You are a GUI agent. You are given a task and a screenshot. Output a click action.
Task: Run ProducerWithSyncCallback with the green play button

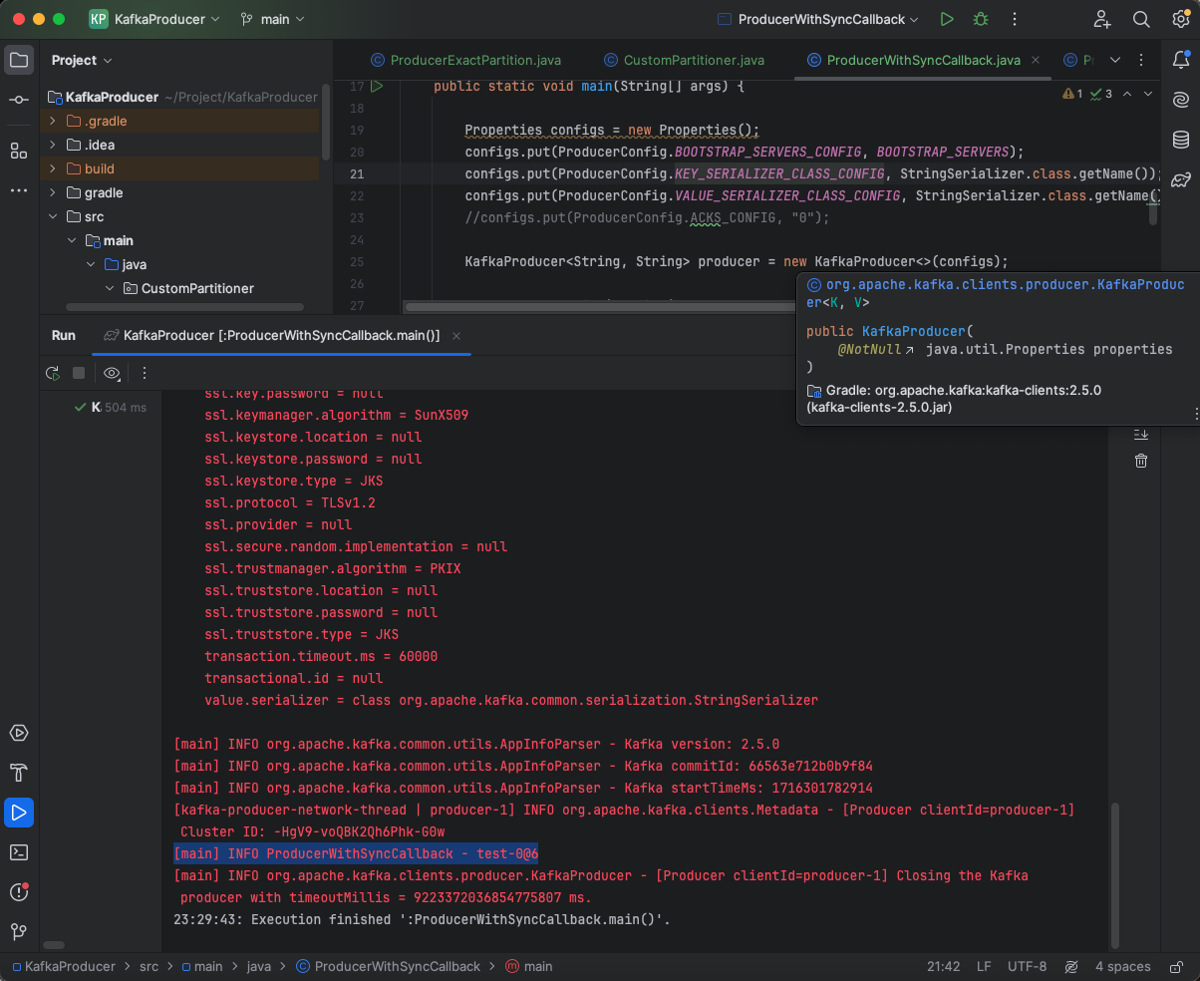click(x=947, y=19)
